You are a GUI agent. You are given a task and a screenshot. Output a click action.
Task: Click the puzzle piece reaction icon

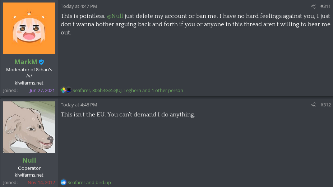tap(64, 90)
